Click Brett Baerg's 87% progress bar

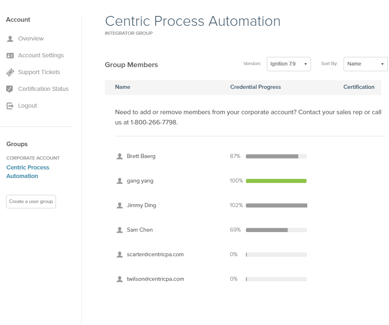click(x=276, y=156)
